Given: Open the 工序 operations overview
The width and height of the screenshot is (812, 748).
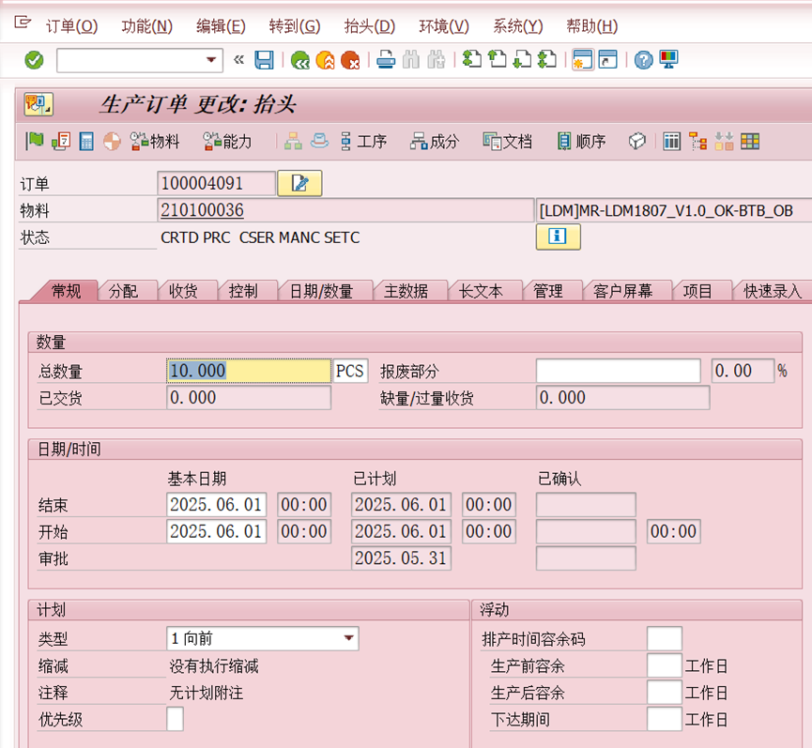Looking at the screenshot, I should (x=363, y=141).
